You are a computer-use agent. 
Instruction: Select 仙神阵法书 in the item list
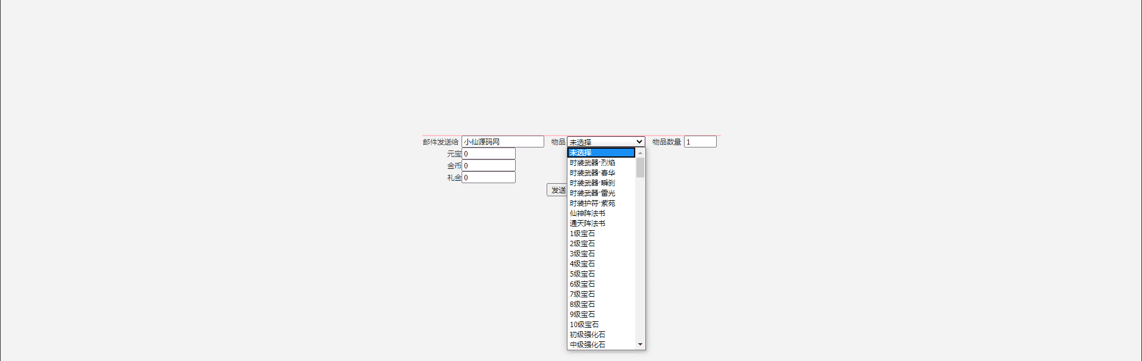601,214
